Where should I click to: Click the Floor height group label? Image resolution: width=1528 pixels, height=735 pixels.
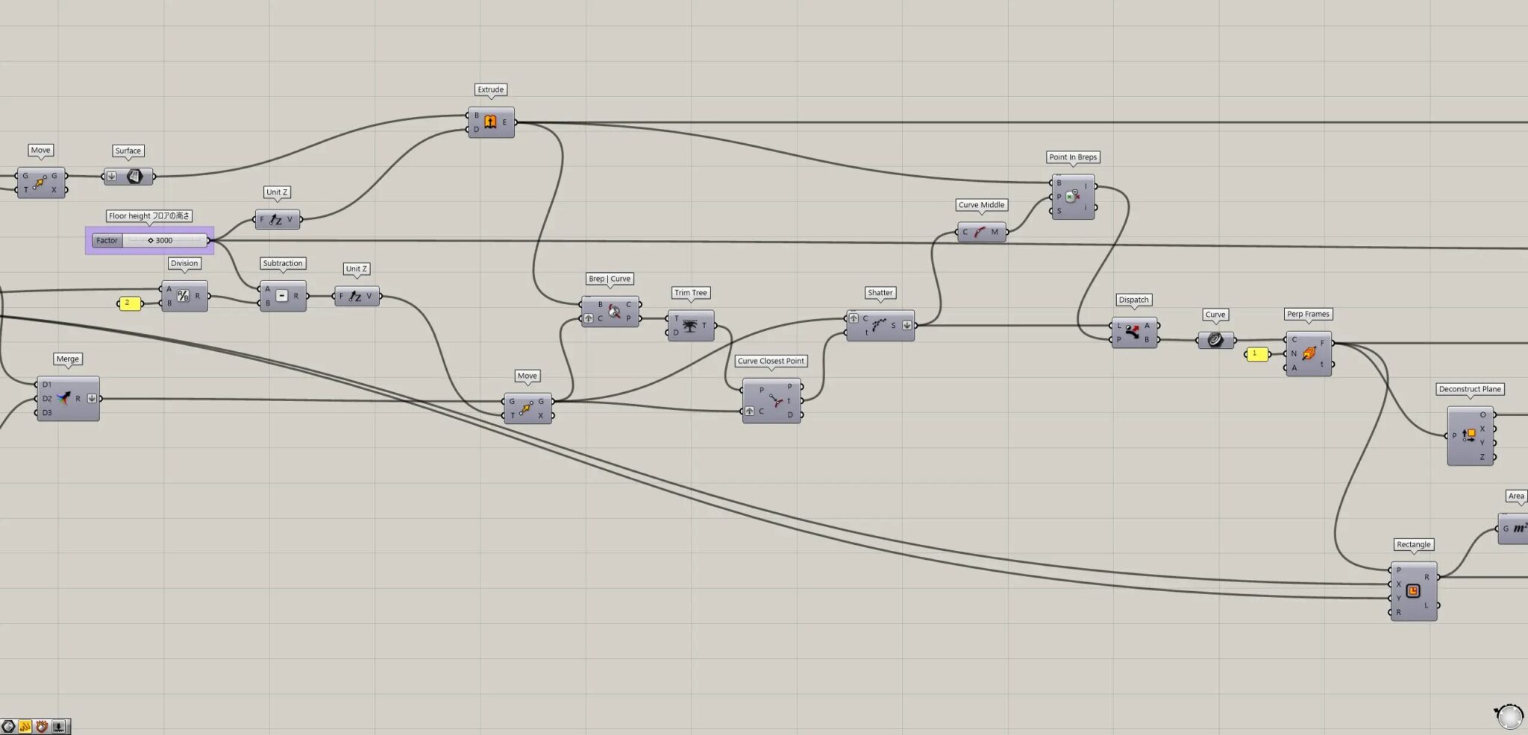pyautogui.click(x=149, y=216)
